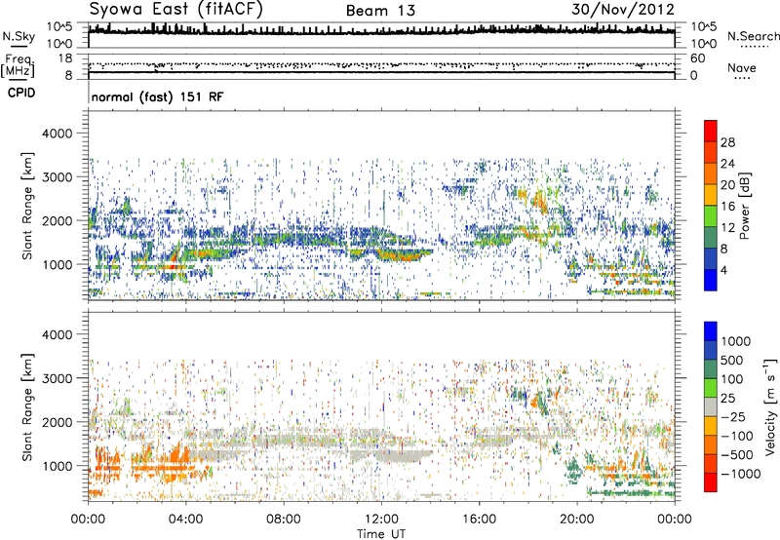The height and width of the screenshot is (540, 780).
Task: Click the "28" label on Power colorbar
Action: (727, 142)
